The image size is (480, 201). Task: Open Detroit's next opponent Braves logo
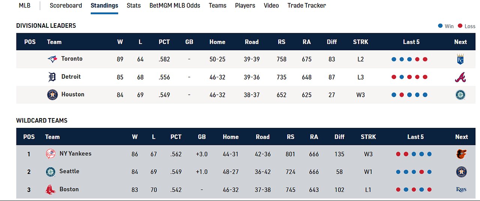pos(460,77)
